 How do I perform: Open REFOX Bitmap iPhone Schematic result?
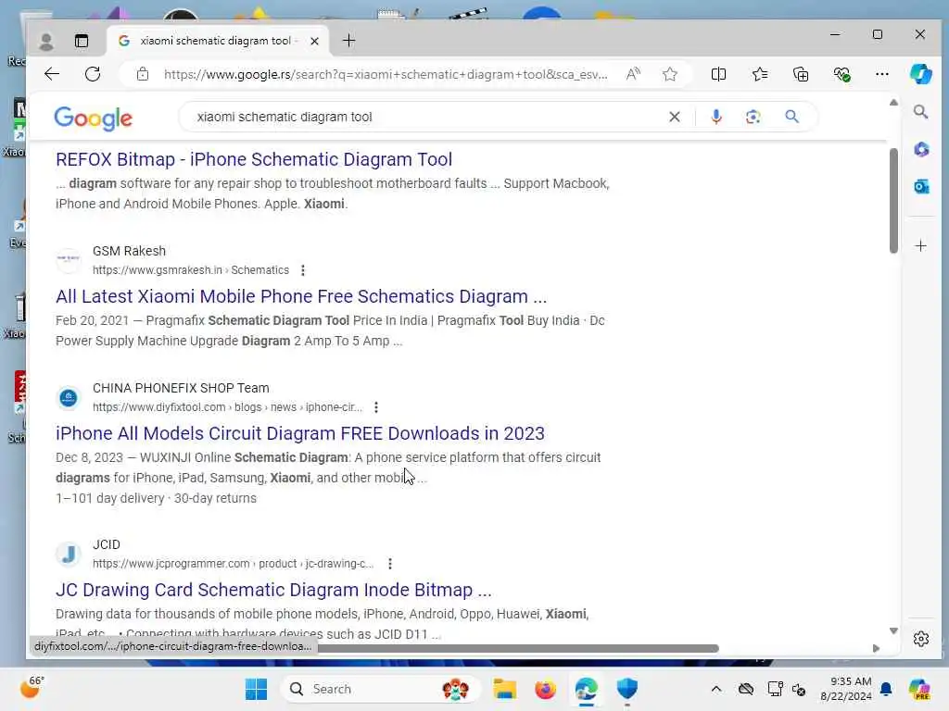254,159
